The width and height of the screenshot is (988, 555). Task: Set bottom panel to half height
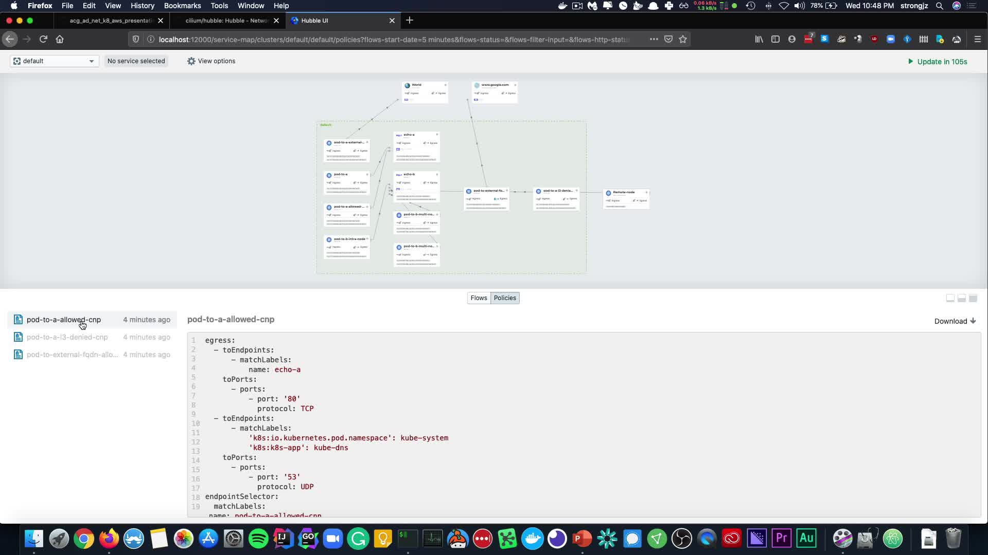tap(962, 298)
